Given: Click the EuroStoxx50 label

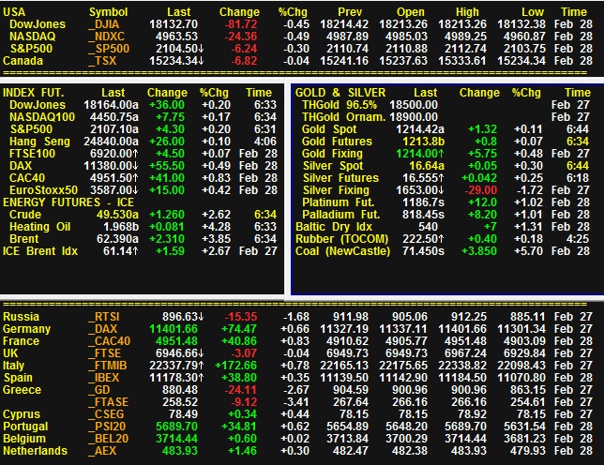Looking at the screenshot, I should click(x=43, y=190).
